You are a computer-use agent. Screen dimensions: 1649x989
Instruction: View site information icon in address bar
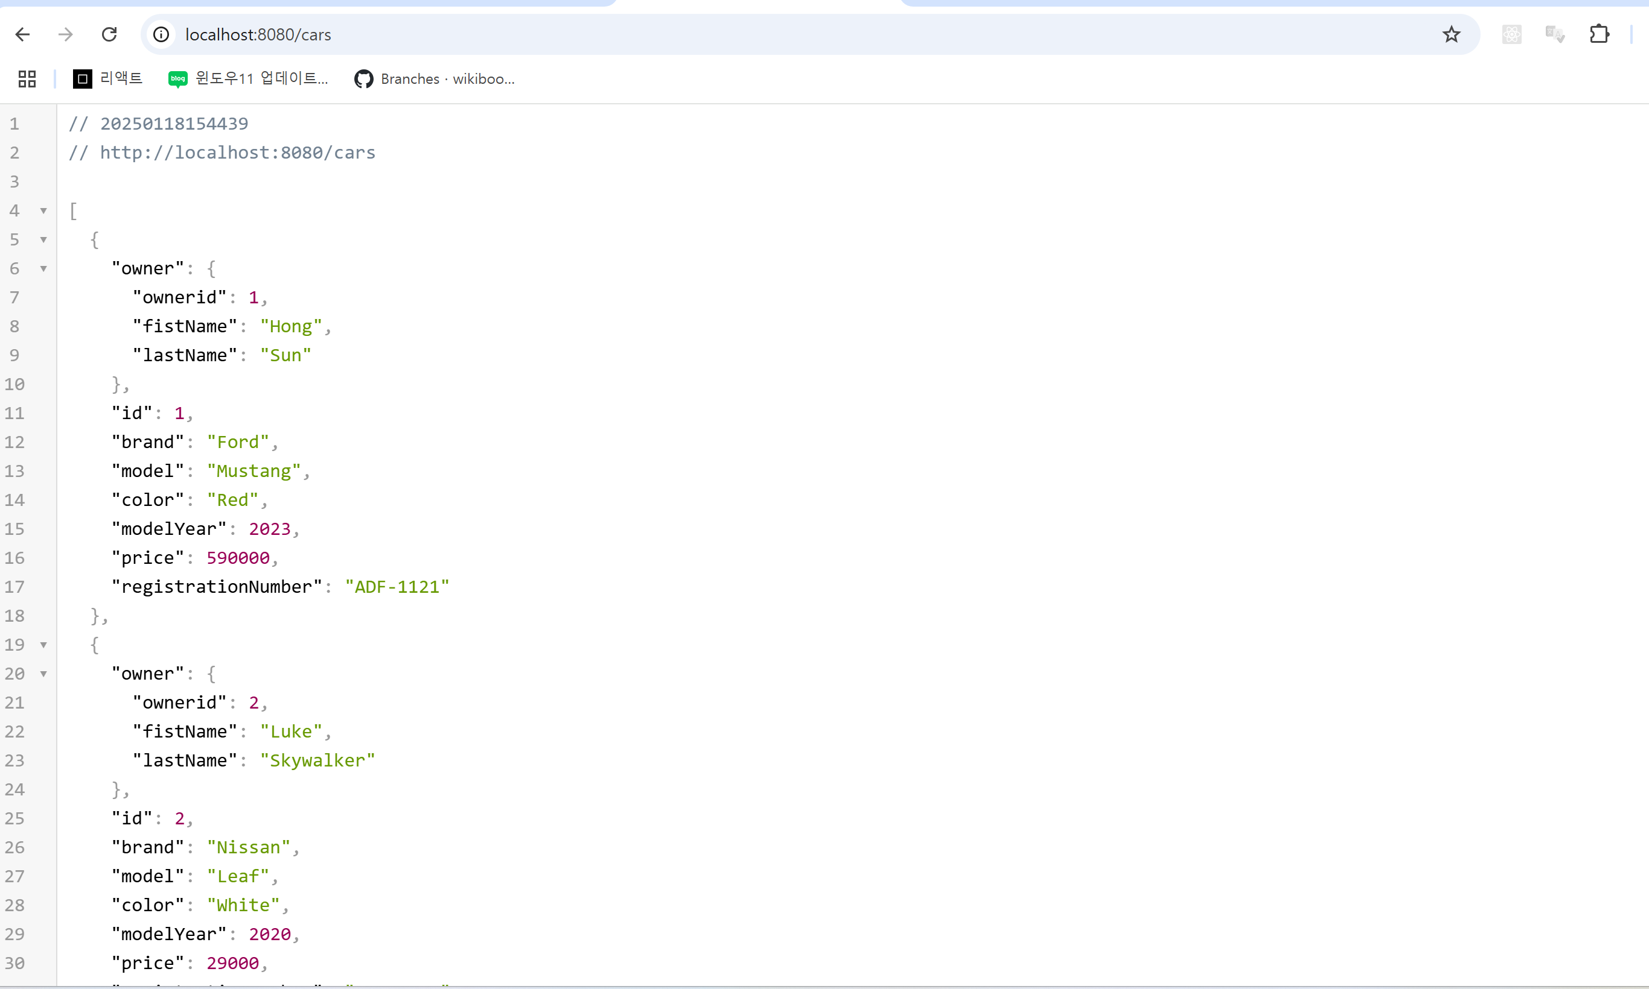click(x=161, y=34)
